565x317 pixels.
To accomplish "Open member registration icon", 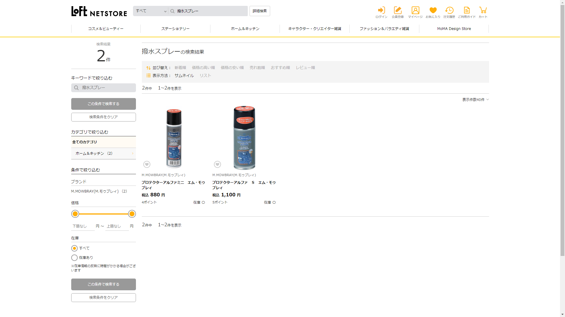I will click(398, 11).
